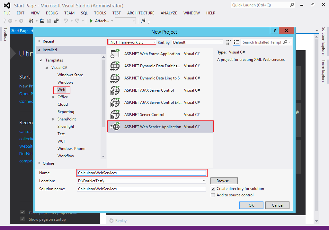Click the Solution name input field
Screen dimensions: 329x230
[142, 189]
